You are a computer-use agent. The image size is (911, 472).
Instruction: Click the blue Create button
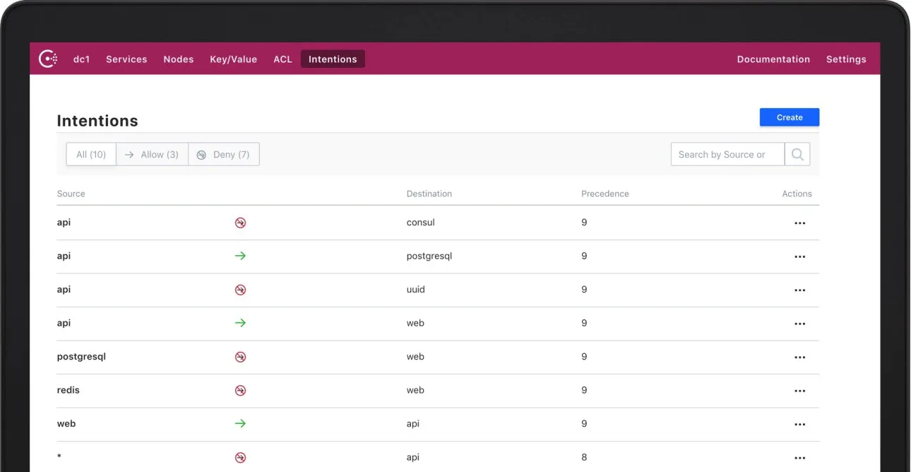790,117
